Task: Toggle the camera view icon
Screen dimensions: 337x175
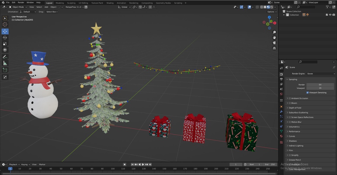Action: coord(274,43)
